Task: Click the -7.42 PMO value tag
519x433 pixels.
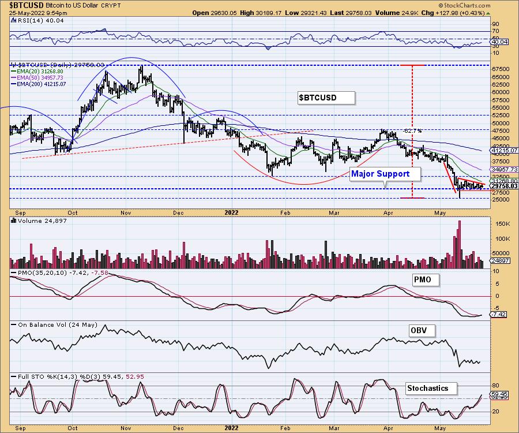Action: coord(499,314)
